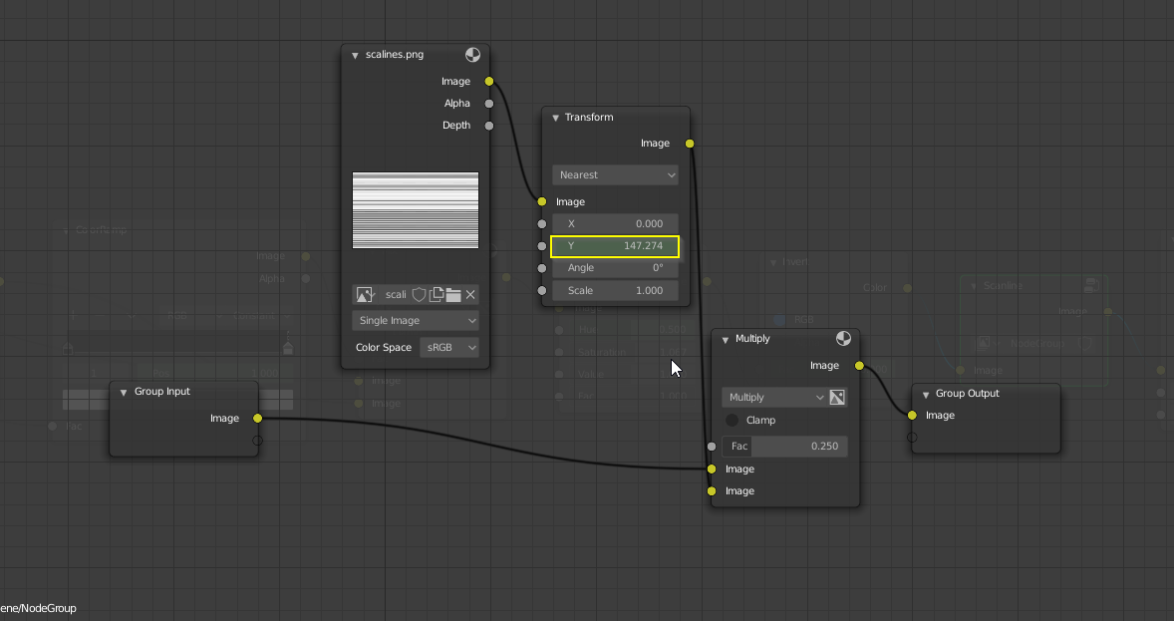Image resolution: width=1174 pixels, height=621 pixels.
Task: Open sRGB Color Space dropdown
Action: (x=449, y=348)
